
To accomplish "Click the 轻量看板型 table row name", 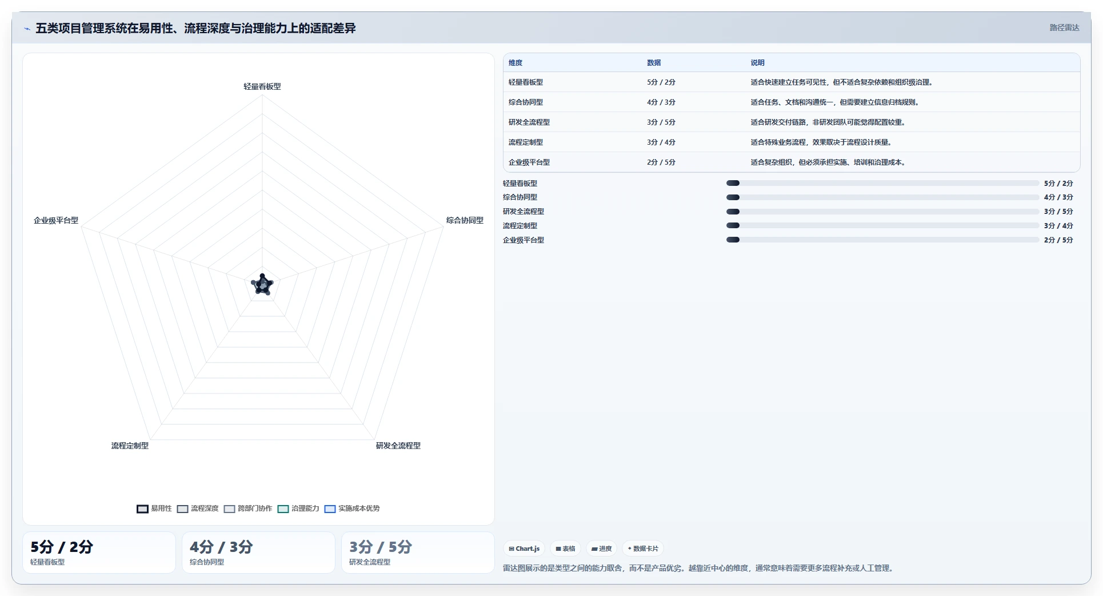I will (x=526, y=82).
